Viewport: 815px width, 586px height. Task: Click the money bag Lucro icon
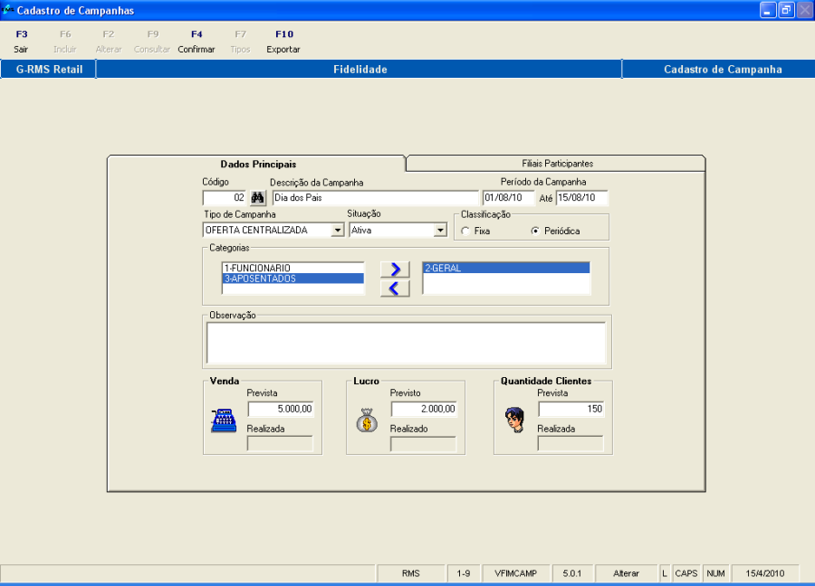click(x=367, y=421)
